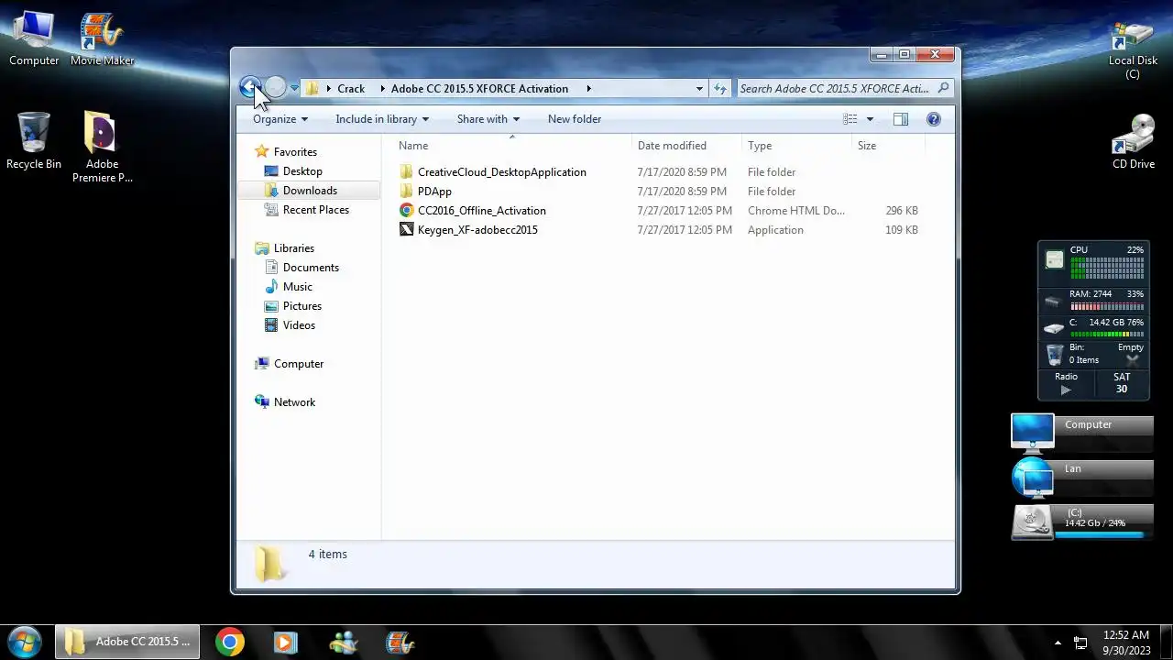Click Favorites in navigation pane
The width and height of the screenshot is (1173, 660).
click(x=294, y=152)
